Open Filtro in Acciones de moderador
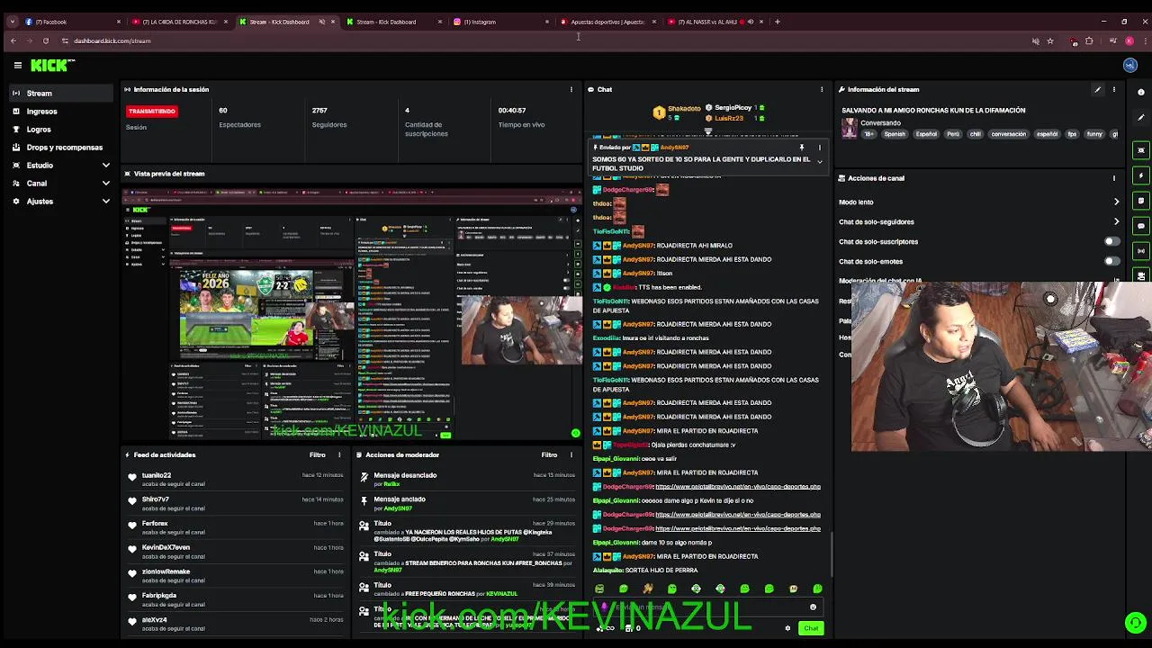The width and height of the screenshot is (1152, 648). pos(549,454)
